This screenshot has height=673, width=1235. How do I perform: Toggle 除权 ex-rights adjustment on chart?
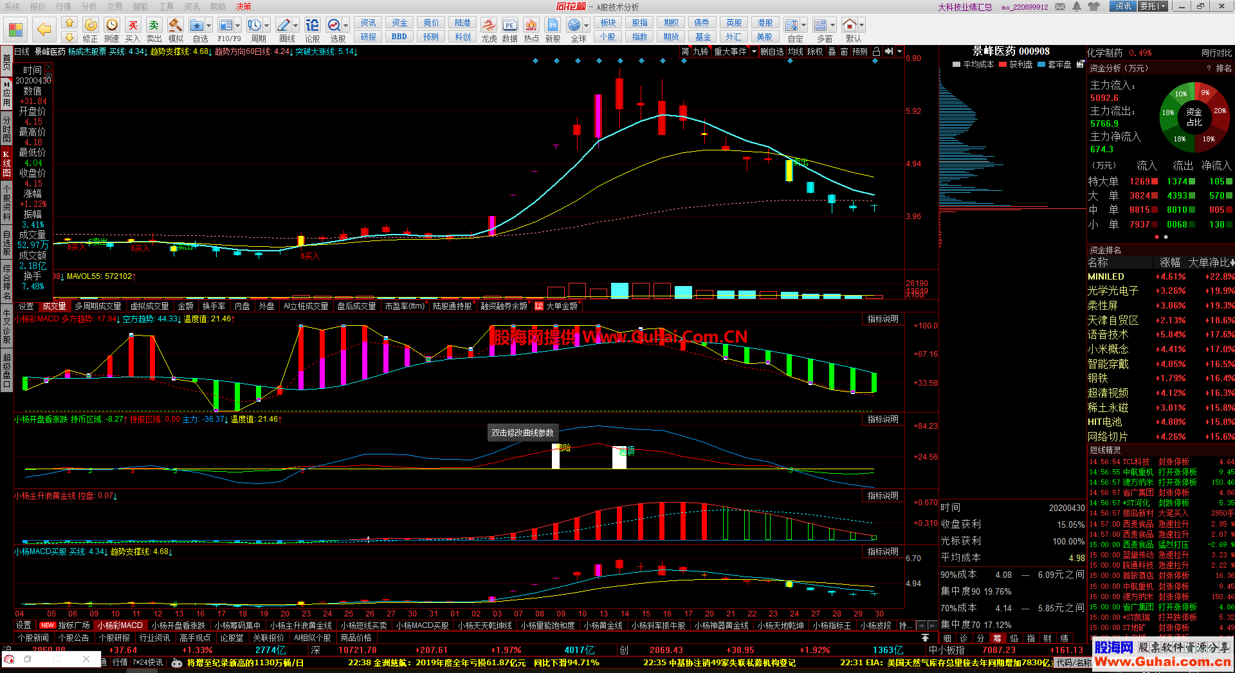(815, 51)
